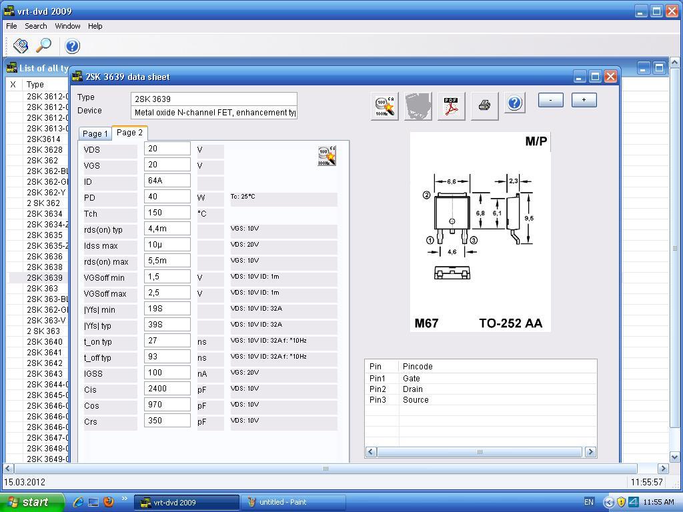
Task: Open help from the data sheet toolbar
Action: 514,103
